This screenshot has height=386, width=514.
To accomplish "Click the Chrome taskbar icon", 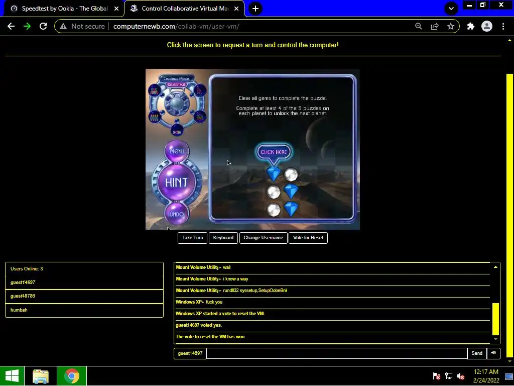I will coord(72,376).
